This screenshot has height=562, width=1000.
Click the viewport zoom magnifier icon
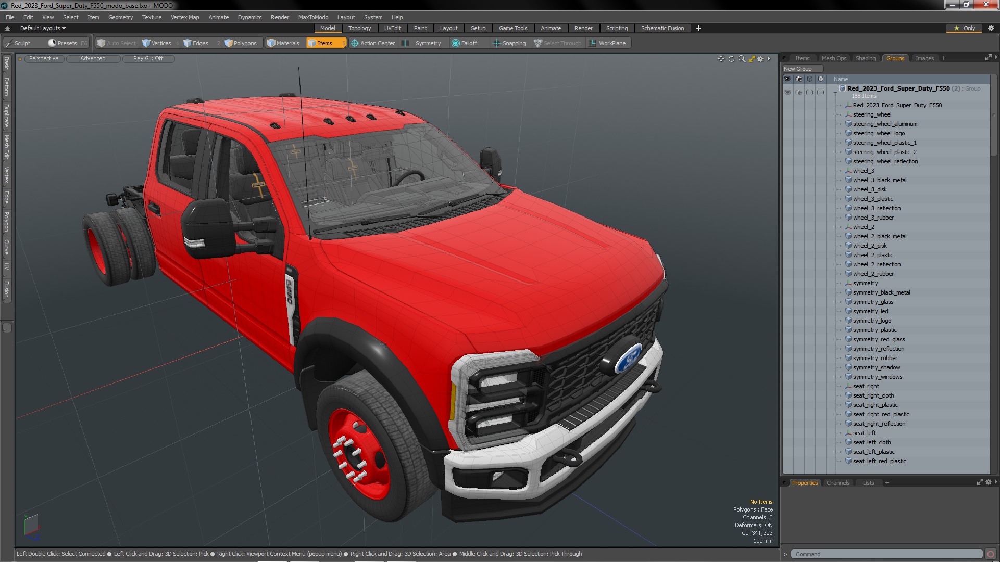[x=742, y=59]
